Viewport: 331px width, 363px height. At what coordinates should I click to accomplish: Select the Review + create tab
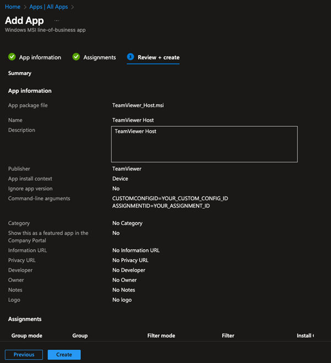pos(153,57)
